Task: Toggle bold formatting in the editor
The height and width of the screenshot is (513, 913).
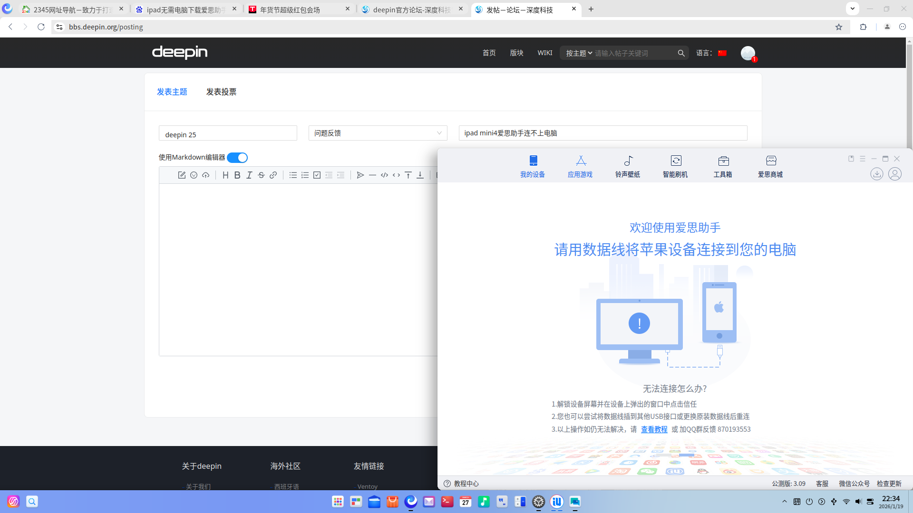Action: [x=237, y=175]
